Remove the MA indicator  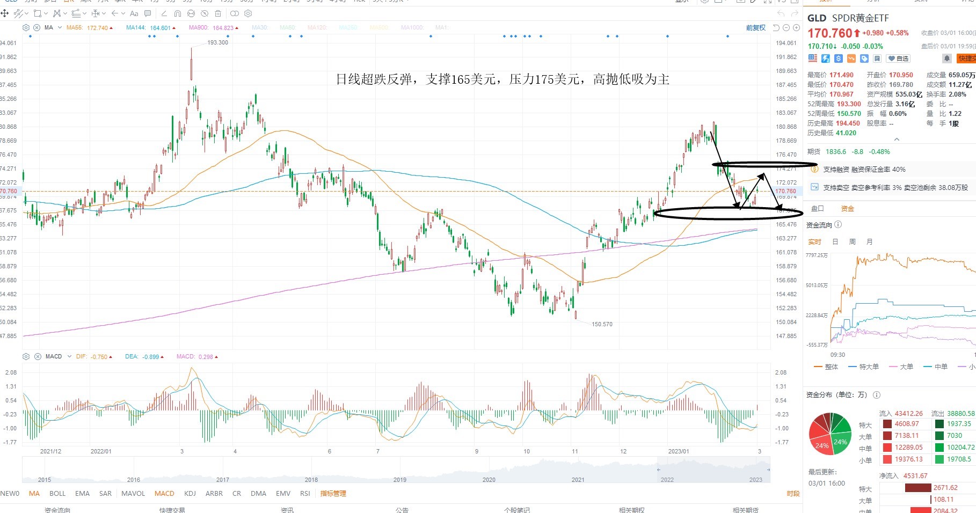(37, 27)
